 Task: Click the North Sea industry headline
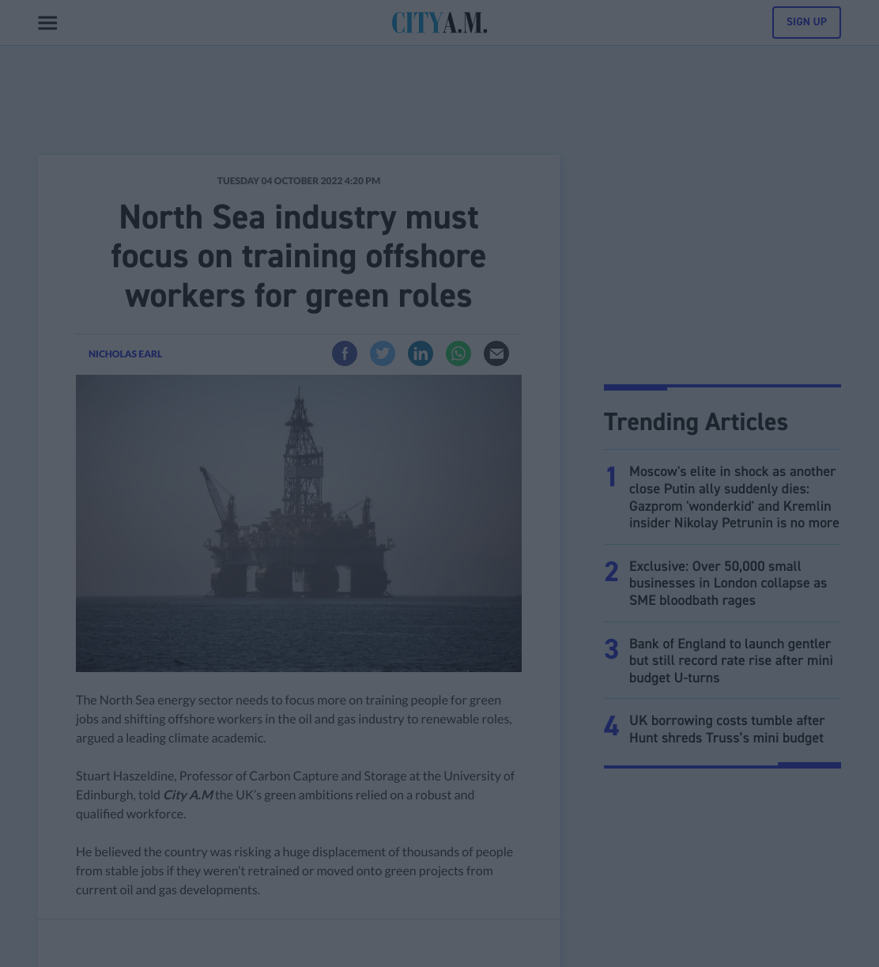click(299, 256)
